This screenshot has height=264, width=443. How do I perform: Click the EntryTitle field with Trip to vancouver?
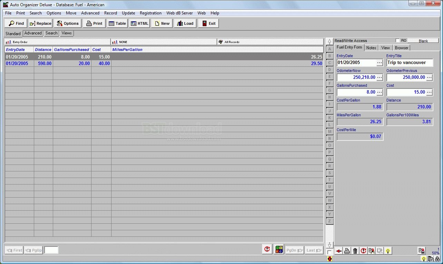coord(410,63)
